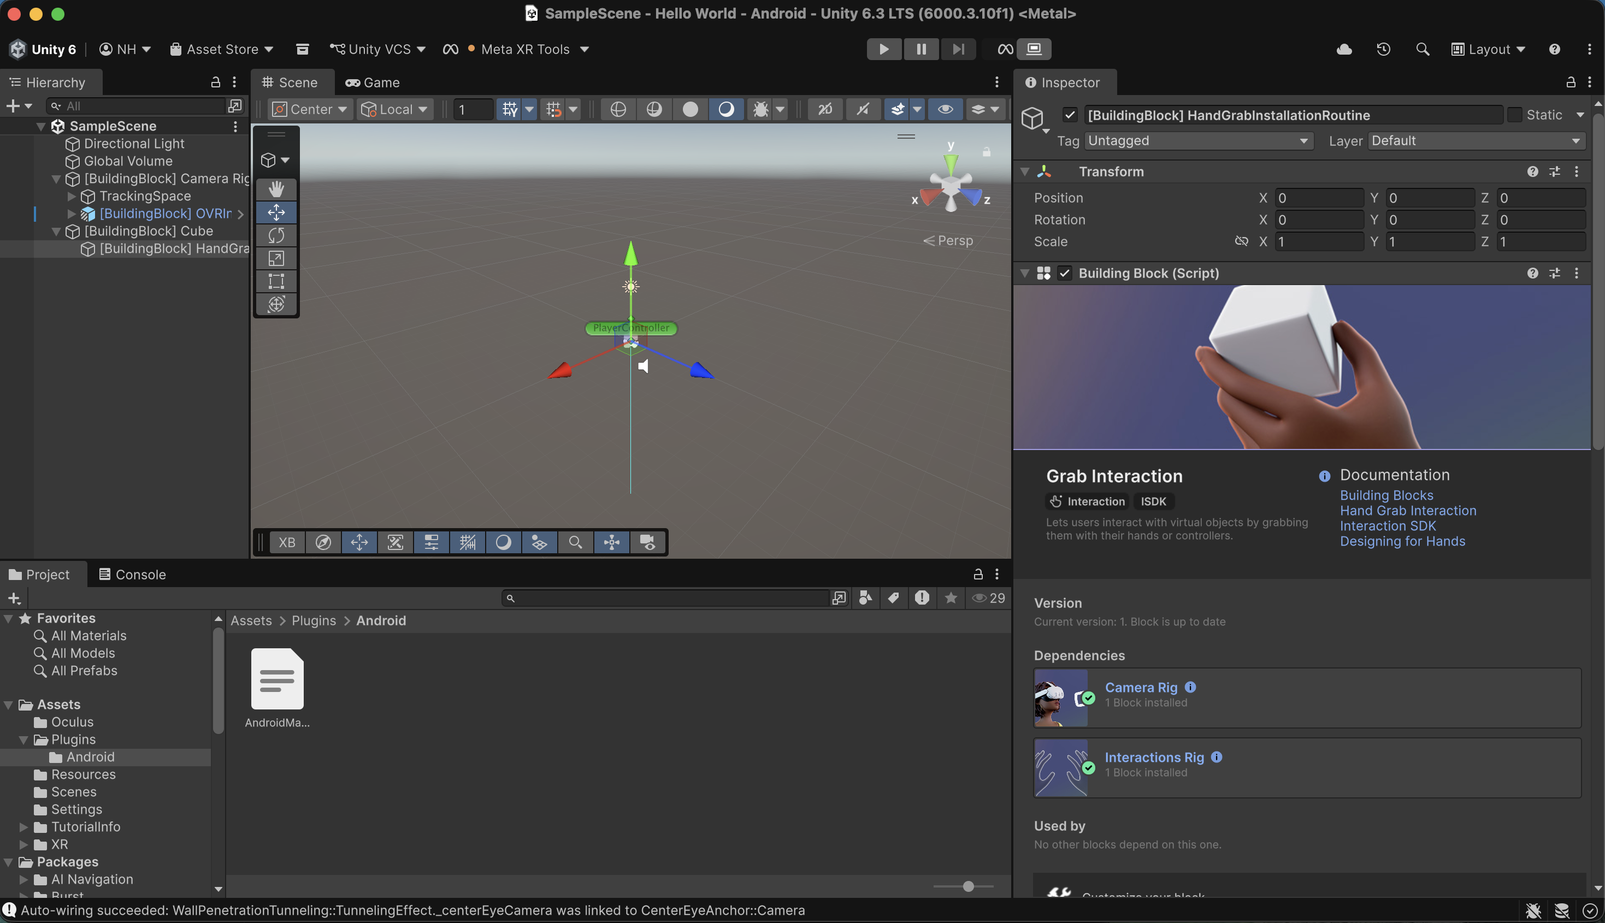Click the Unity Cloud icon
Screen dimensions: 1605x923
click(1344, 49)
